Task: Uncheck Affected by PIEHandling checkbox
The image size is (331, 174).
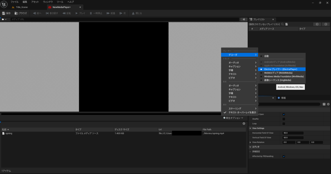Action: click(284, 156)
